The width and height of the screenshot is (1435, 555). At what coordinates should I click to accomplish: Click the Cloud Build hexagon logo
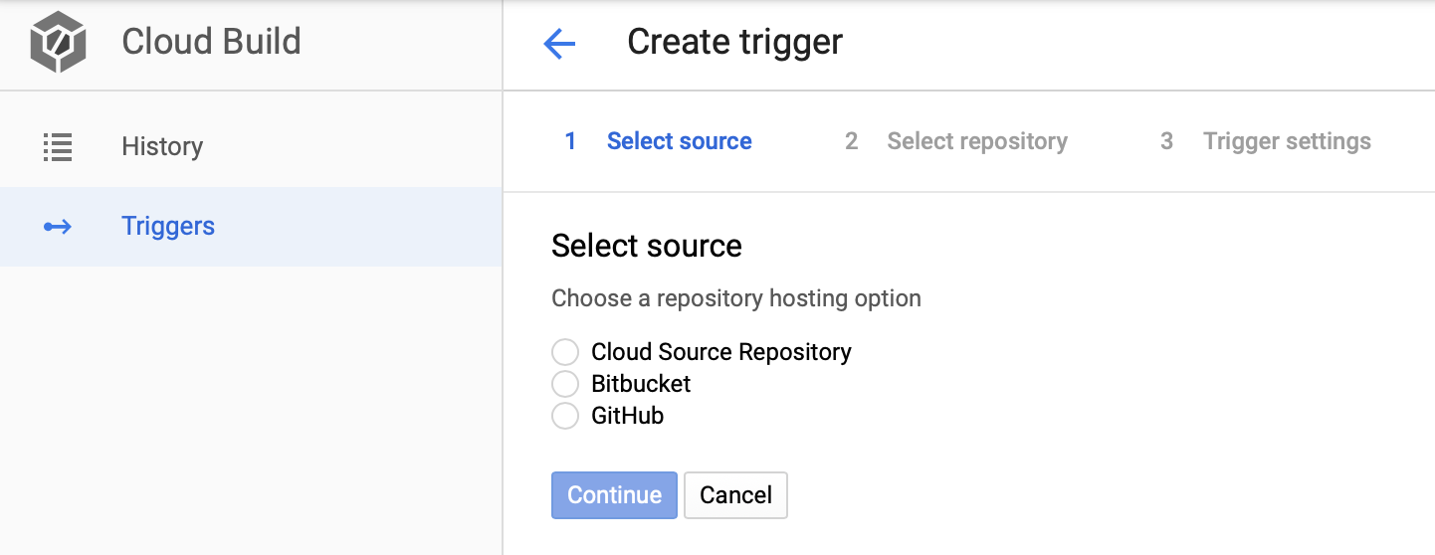(58, 44)
